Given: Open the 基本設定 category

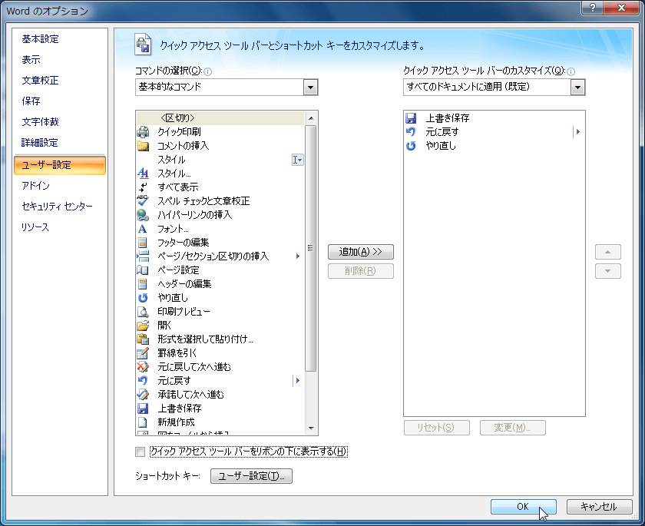Looking at the screenshot, I should tap(40, 39).
